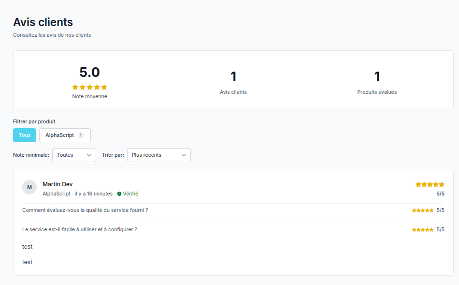Click the Avis clients page title
This screenshot has width=459, height=285.
coord(43,22)
